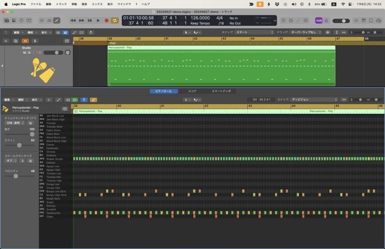Open the Mixer faders icon
This screenshot has width=385, height=249.
coord(49,21)
